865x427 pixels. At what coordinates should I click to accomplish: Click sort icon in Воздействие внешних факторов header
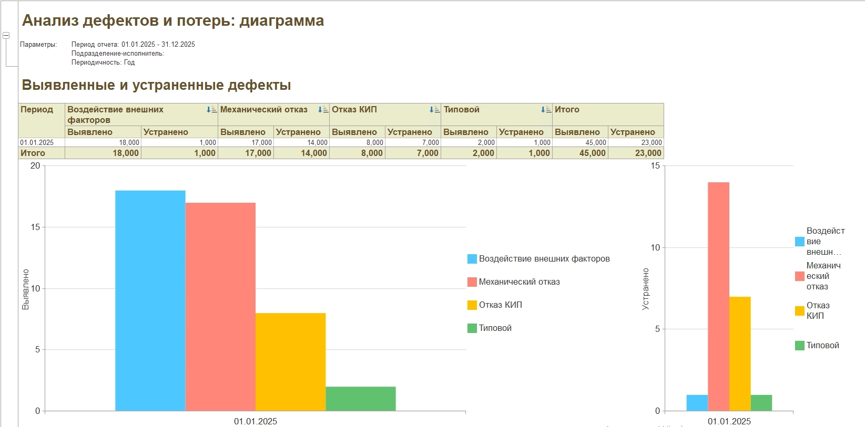[211, 110]
